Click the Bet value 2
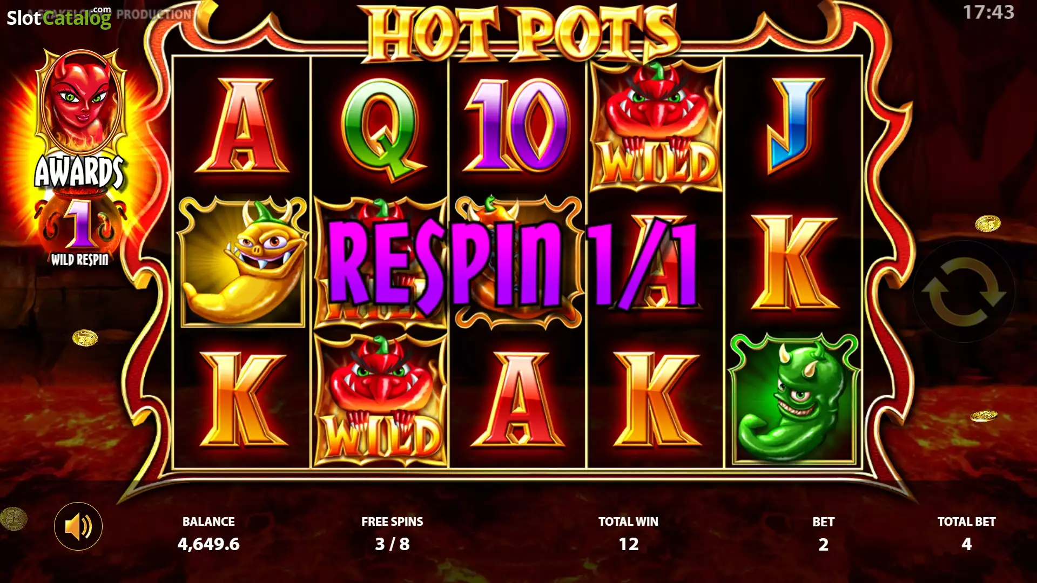 pos(823,545)
